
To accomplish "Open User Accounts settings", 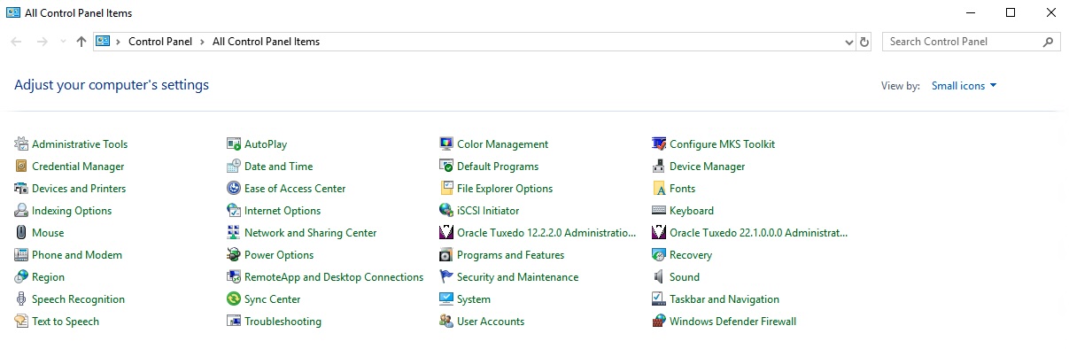I will point(491,322).
